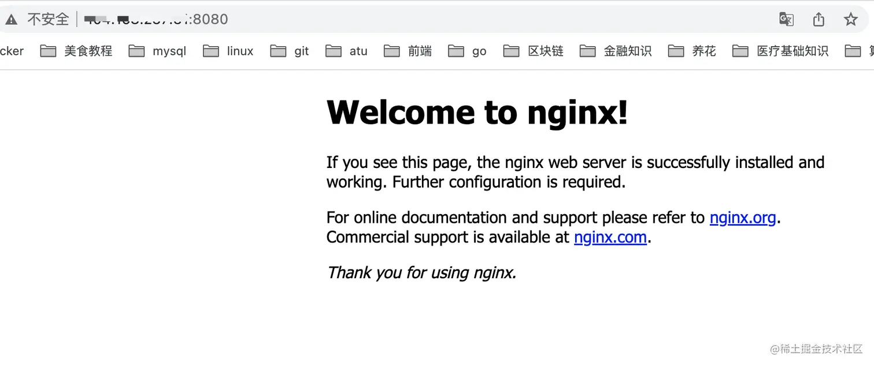Open the 医疗基础知识 bookmarks folder
874x366 pixels.
click(780, 51)
